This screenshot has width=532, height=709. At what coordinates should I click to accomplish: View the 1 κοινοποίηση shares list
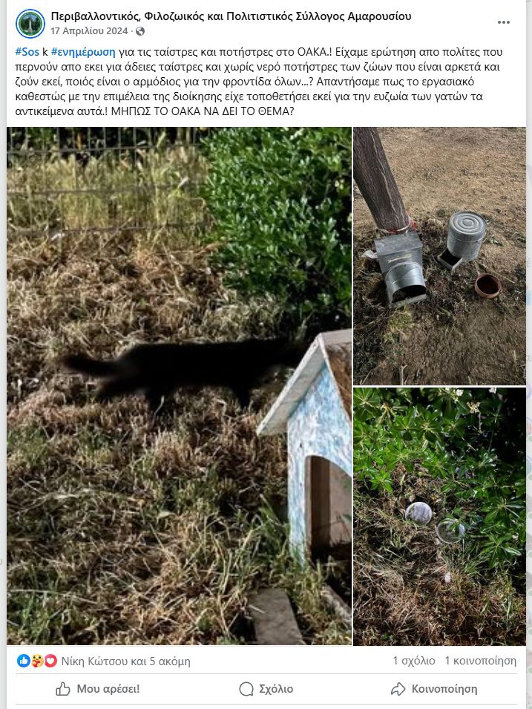pos(481,661)
